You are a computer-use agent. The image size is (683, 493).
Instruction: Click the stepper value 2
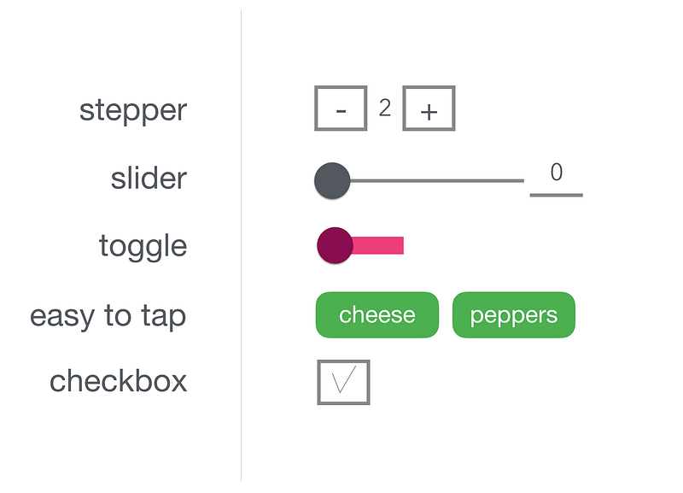(385, 108)
